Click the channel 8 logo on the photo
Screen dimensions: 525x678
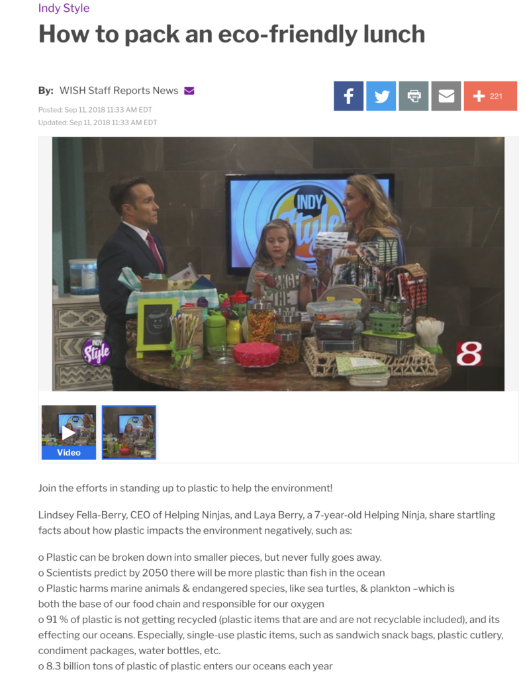tap(469, 354)
